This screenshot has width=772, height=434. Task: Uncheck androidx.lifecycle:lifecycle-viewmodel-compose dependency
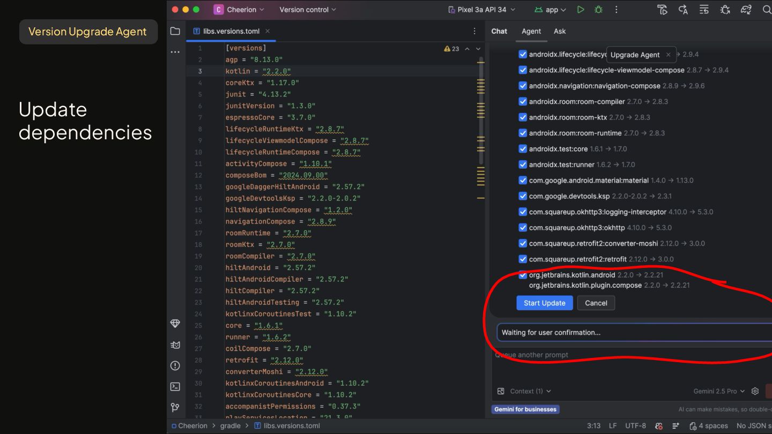coord(523,70)
